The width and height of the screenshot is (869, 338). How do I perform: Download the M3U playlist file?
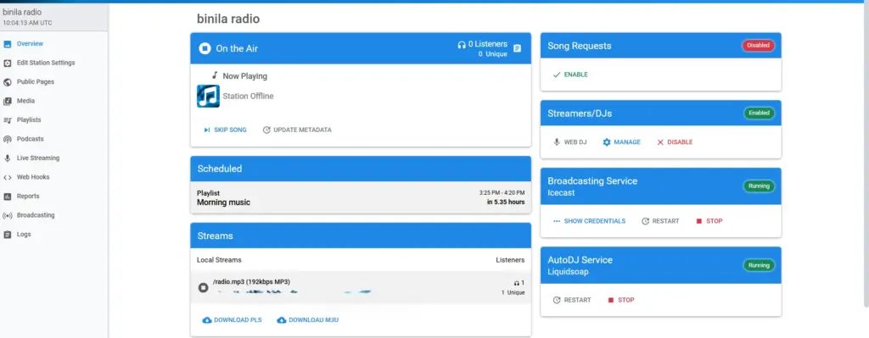pos(307,320)
